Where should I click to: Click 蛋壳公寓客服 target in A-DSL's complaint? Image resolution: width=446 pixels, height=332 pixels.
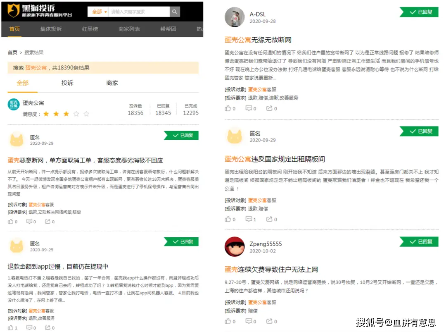(x=262, y=89)
